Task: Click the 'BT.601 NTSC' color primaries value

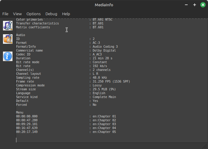Action: pos(103,20)
